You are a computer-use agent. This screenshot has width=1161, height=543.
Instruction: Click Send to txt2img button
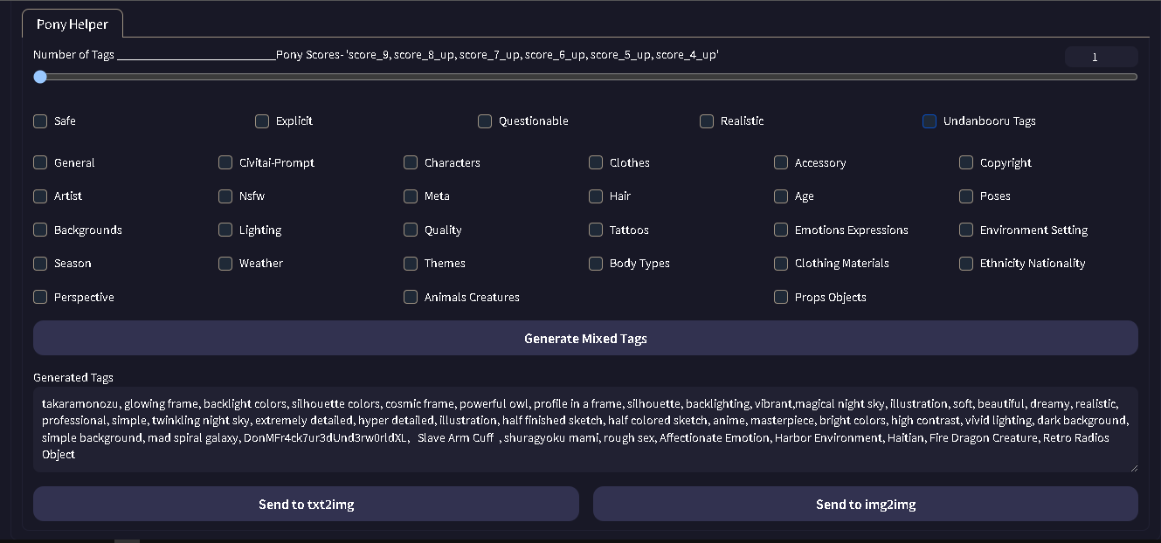coord(306,504)
